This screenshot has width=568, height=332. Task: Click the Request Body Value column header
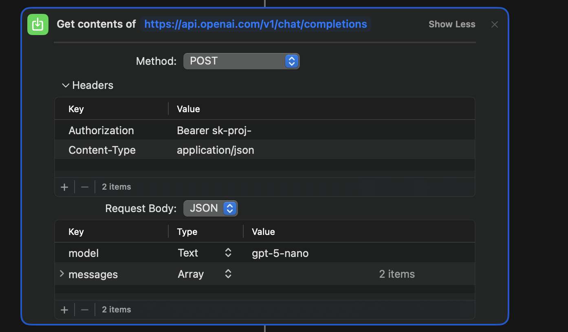pos(263,232)
